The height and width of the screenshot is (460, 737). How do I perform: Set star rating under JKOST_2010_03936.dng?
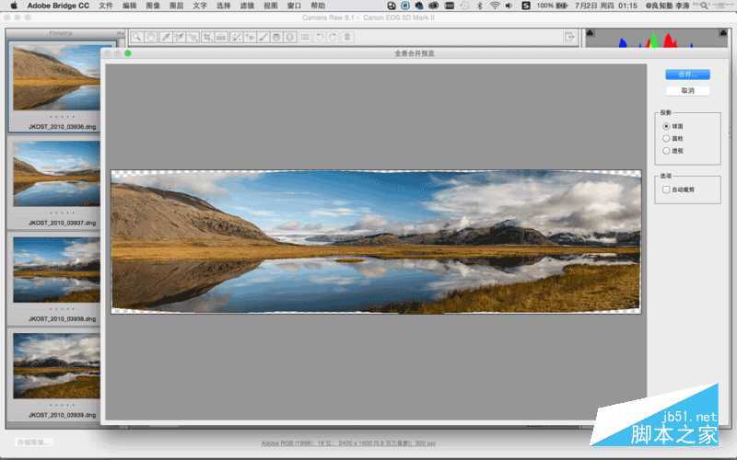62,117
